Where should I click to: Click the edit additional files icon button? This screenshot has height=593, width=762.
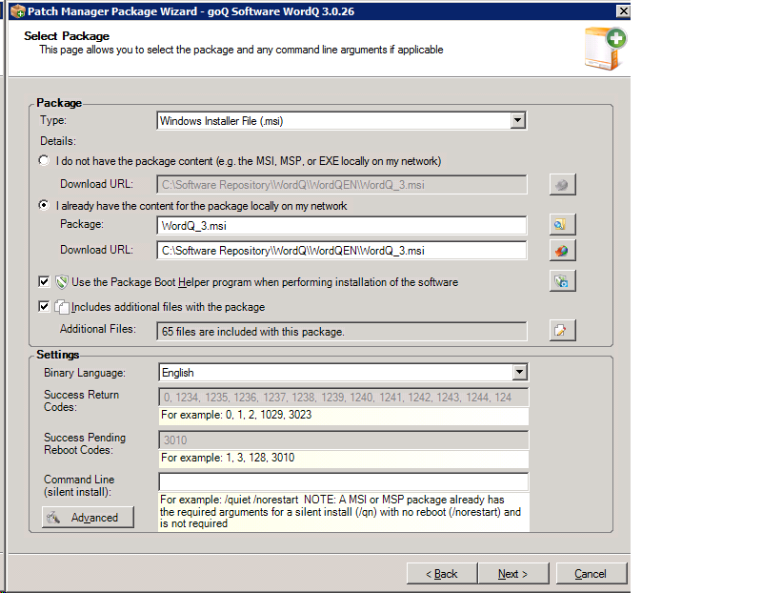(x=562, y=330)
